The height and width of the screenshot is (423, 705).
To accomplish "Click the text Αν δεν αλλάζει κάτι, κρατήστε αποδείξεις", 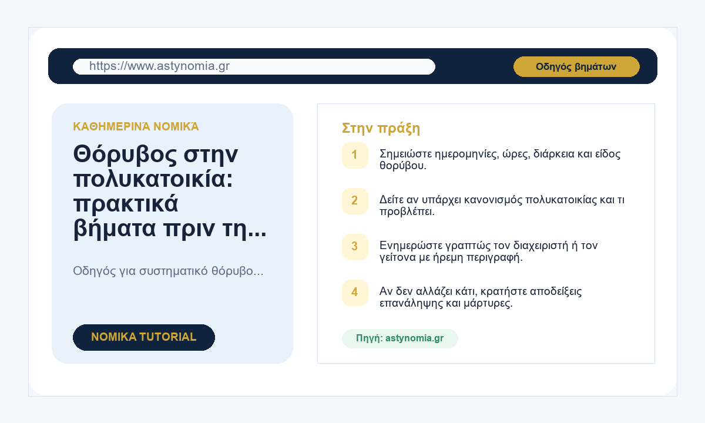I will (x=481, y=297).
